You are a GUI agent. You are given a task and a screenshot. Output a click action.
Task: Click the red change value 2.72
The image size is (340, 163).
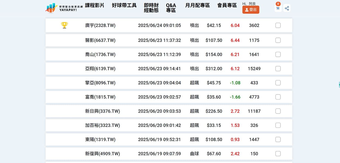[x=235, y=111]
